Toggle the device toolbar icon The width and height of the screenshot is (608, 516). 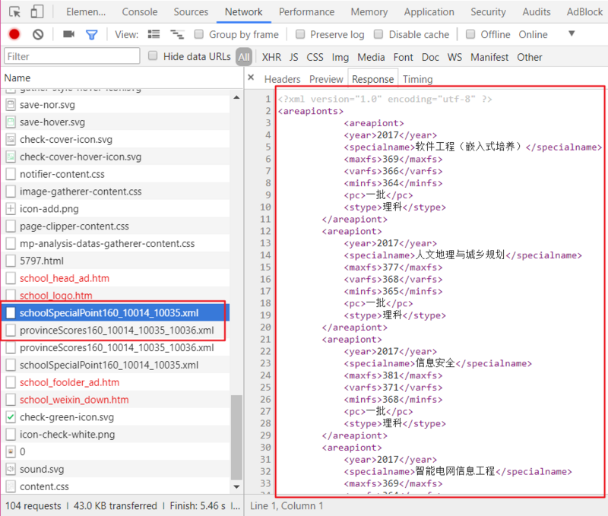[36, 11]
